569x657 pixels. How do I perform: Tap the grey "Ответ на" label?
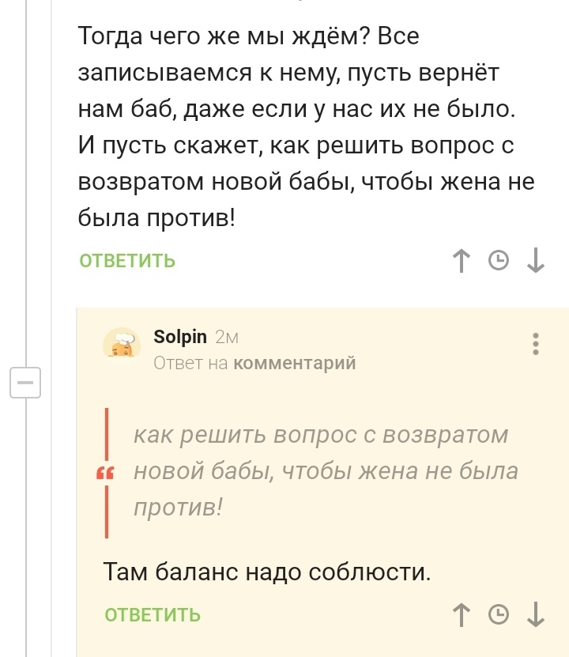(190, 363)
